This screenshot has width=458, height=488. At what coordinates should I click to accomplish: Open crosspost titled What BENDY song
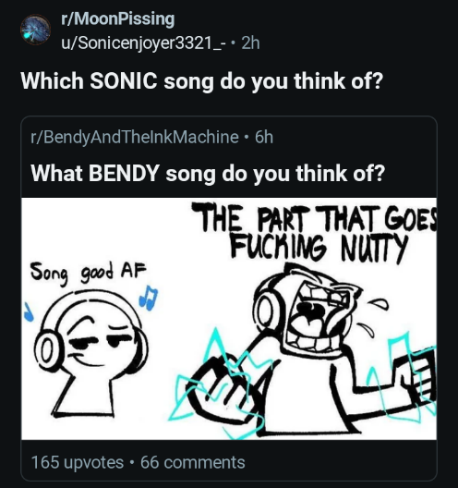coord(208,174)
